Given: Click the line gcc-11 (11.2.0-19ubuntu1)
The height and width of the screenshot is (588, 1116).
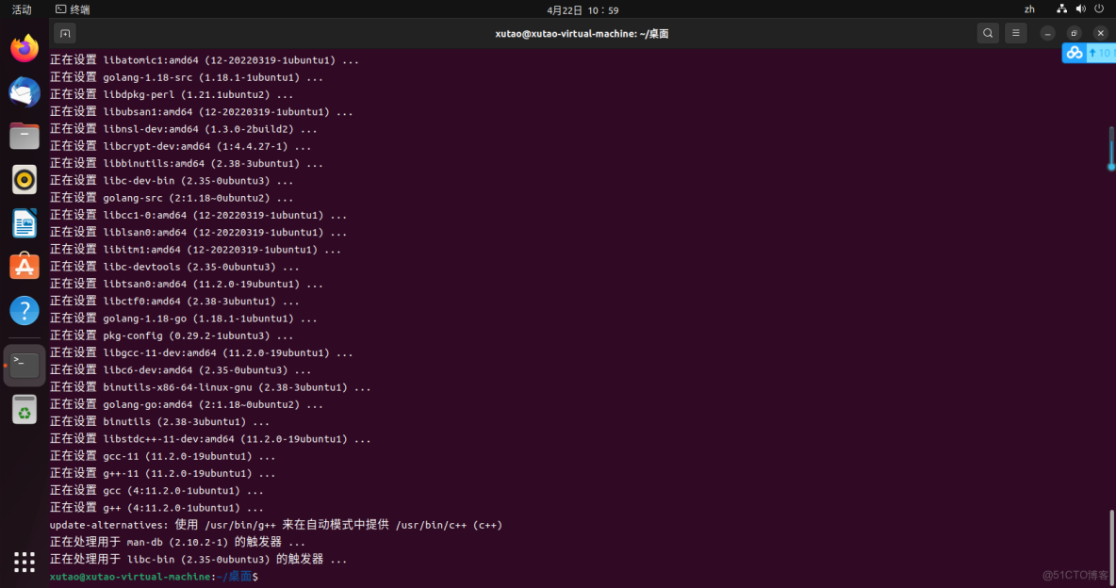Looking at the screenshot, I should [x=163, y=455].
